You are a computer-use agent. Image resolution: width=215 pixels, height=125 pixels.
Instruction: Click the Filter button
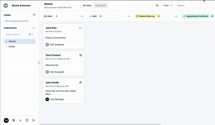(x=168, y=5)
